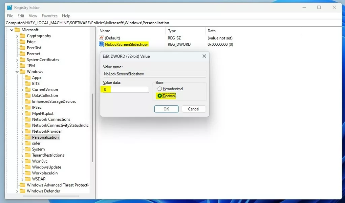Expand the MpeHttpExt key
This screenshot has width=345, height=203.
pyautogui.click(x=22, y=113)
